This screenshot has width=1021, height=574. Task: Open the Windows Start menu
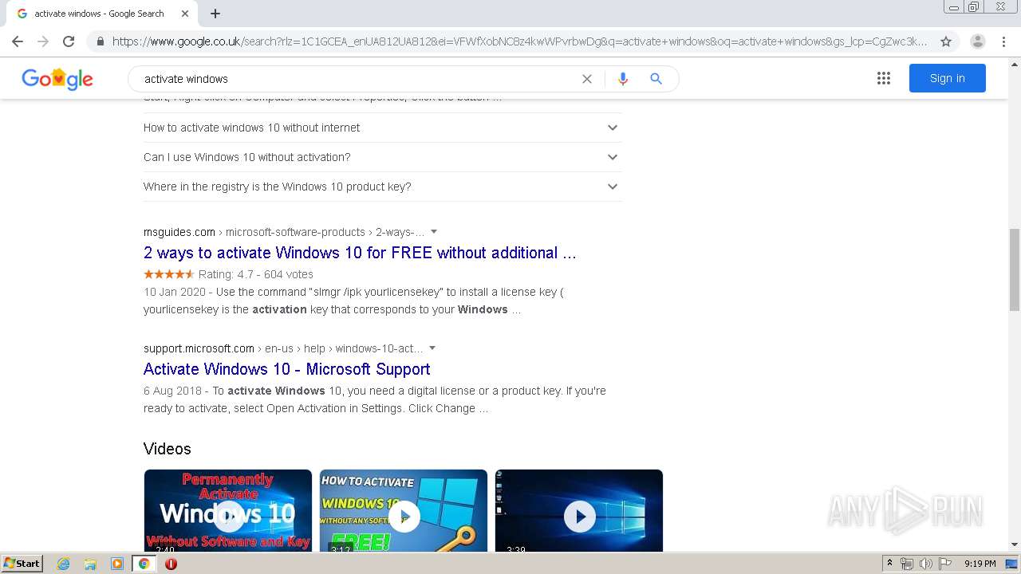point(22,564)
